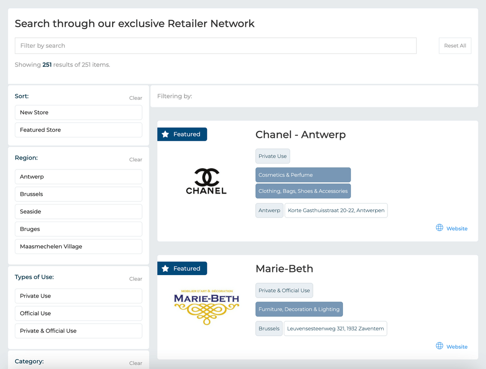Sort results by New Store
Viewport: 486px width, 369px height.
tap(78, 112)
